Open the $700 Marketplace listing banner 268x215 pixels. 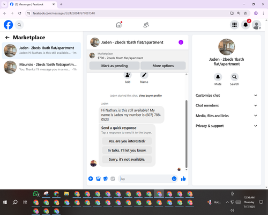point(137,56)
